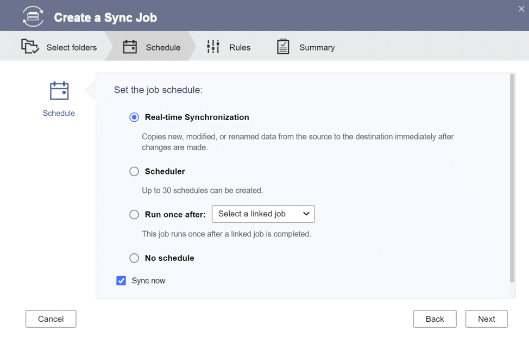Click the Next button
Viewport: 529px width, 337px height.
pyautogui.click(x=486, y=319)
